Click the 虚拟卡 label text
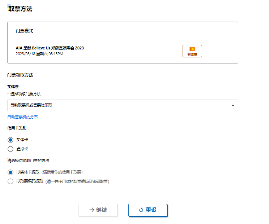The image size is (269, 224). pyautogui.click(x=22, y=149)
